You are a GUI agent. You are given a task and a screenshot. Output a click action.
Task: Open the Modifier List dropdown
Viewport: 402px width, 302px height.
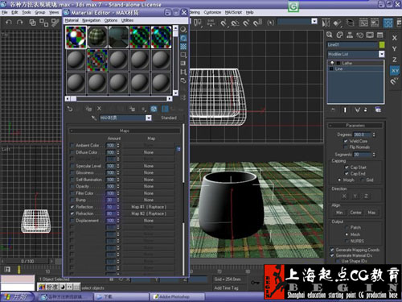[x=382, y=54]
